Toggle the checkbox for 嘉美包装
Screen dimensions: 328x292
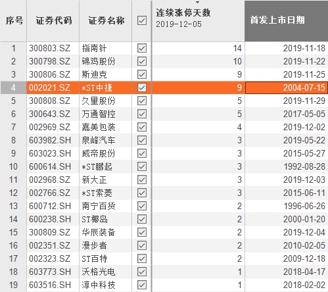142,127
